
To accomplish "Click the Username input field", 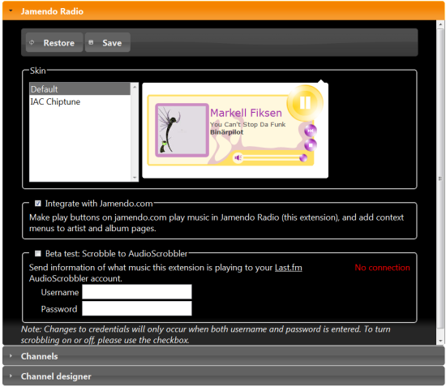I will 137,292.
